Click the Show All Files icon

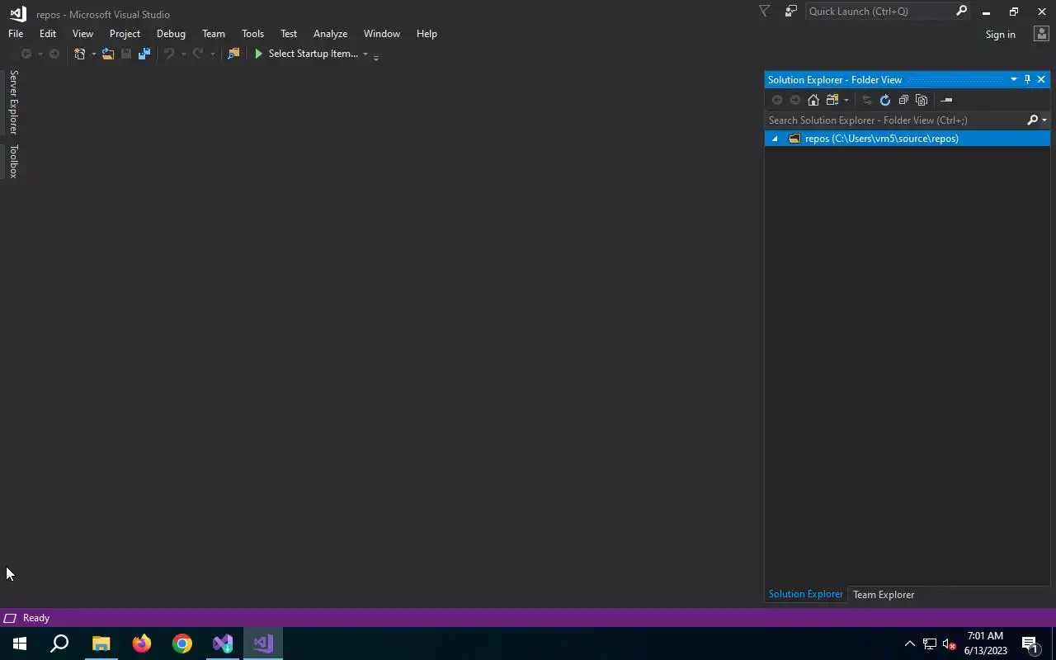pos(922,100)
